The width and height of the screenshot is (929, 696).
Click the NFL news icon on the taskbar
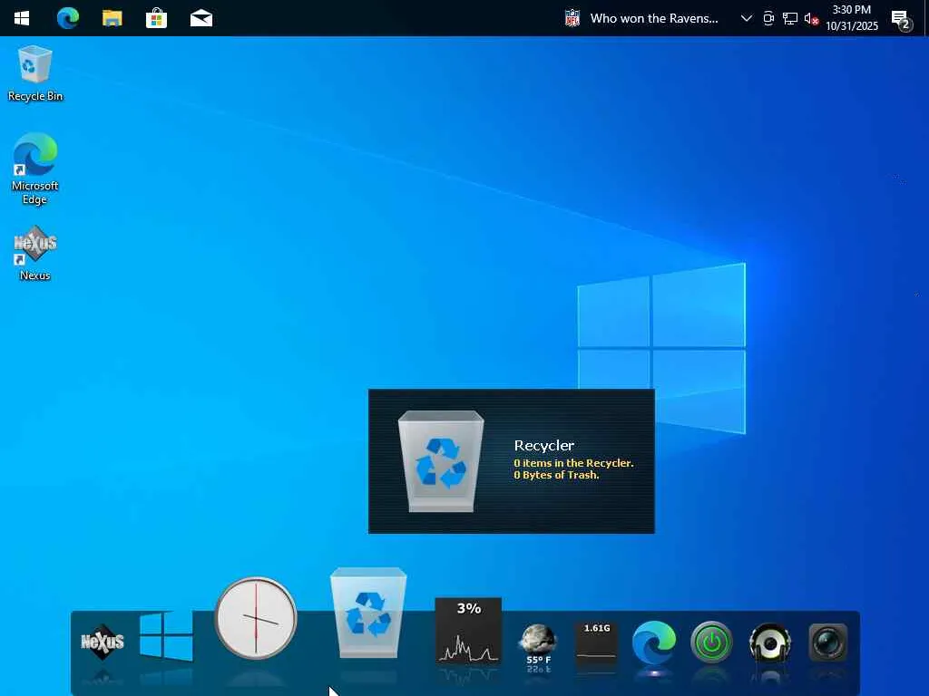572,18
